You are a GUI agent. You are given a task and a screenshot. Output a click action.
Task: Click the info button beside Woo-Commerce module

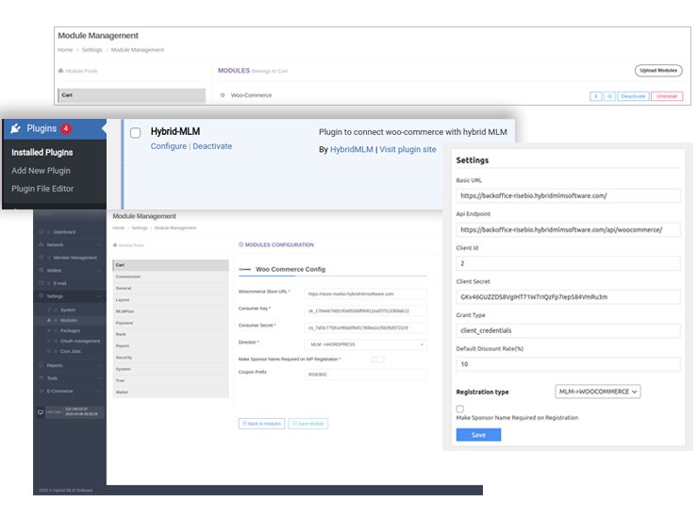click(595, 96)
